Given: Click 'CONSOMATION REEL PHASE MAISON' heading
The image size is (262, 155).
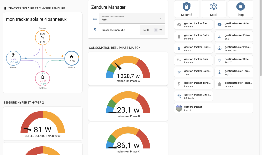Looking at the screenshot, I should [115, 48].
